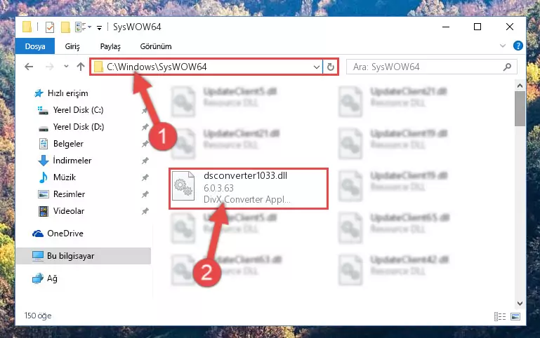Click the 6.0.3.63 version text
This screenshot has height=338, width=540.
(218, 188)
